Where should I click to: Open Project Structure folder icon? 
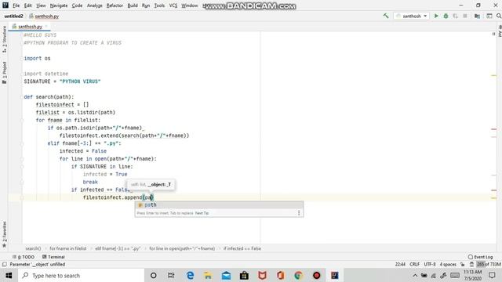[x=477, y=16]
